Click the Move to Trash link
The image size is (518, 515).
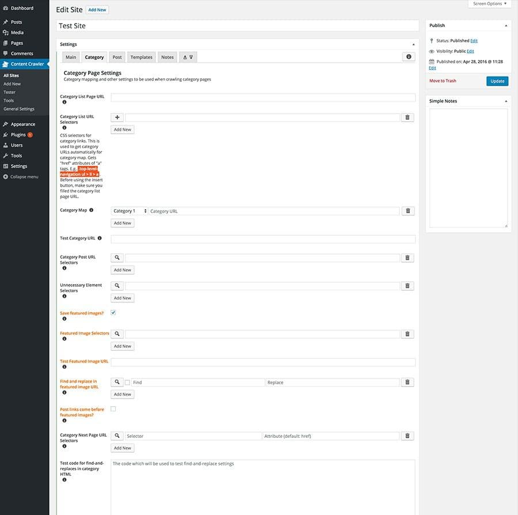click(x=443, y=81)
